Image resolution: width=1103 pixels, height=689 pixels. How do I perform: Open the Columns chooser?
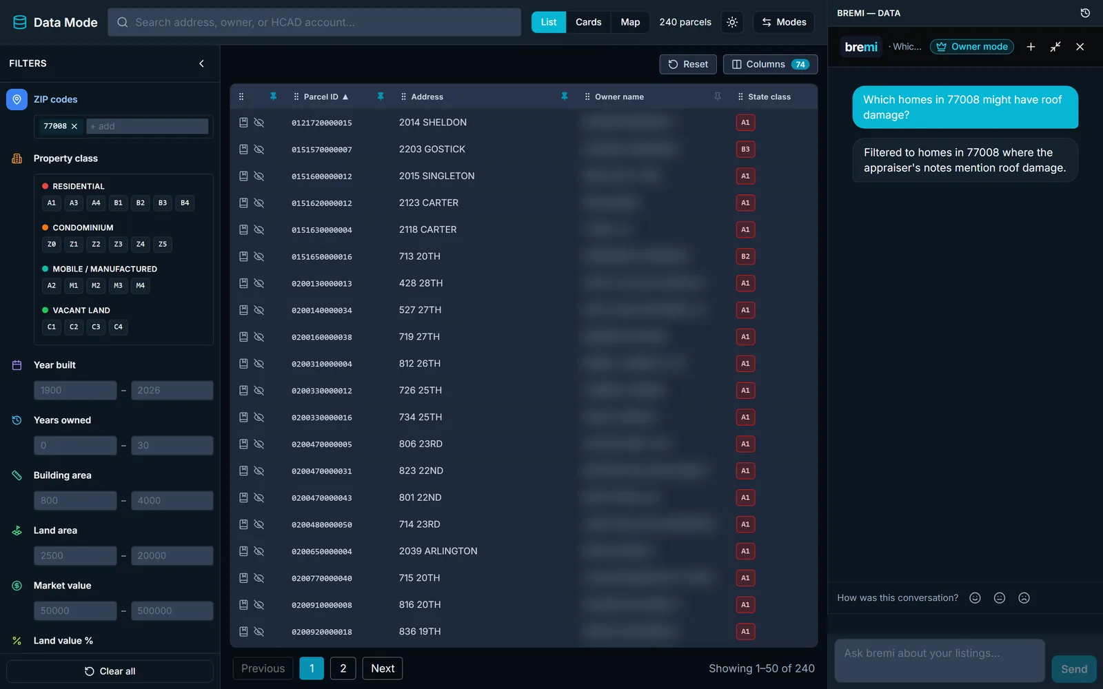(x=770, y=64)
